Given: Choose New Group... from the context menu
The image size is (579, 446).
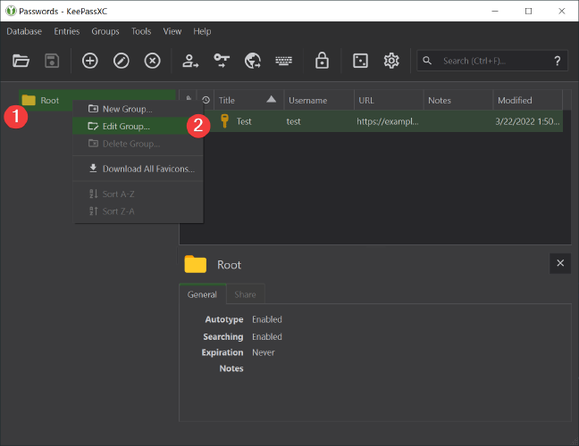Looking at the screenshot, I should pyautogui.click(x=138, y=109).
